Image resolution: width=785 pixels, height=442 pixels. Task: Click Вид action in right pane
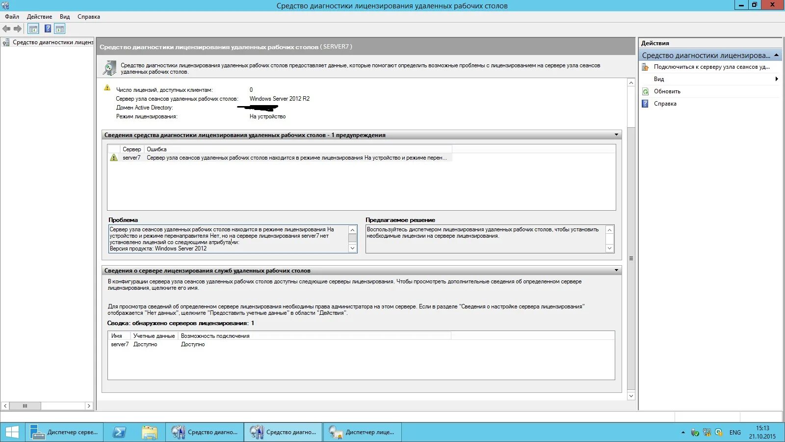[659, 79]
